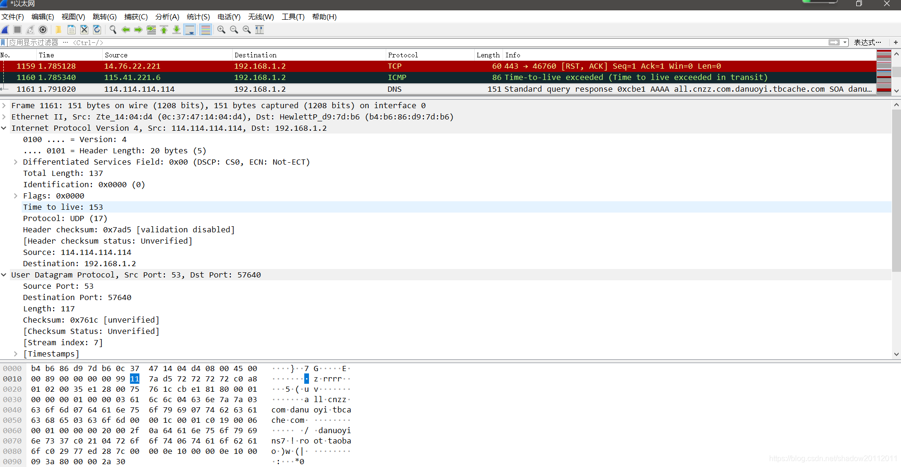Screen dimensions: 901x467
Task: Expand the [Timestamps] node
Action: (16, 354)
